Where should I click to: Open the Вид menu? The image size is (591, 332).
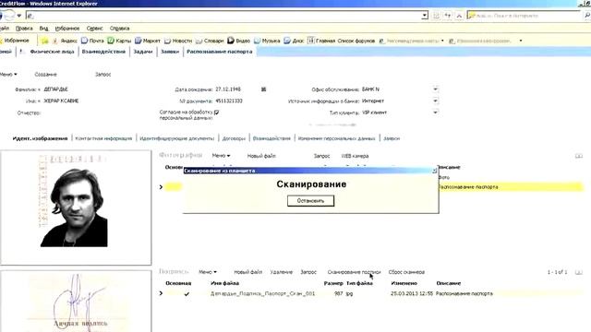click(43, 29)
